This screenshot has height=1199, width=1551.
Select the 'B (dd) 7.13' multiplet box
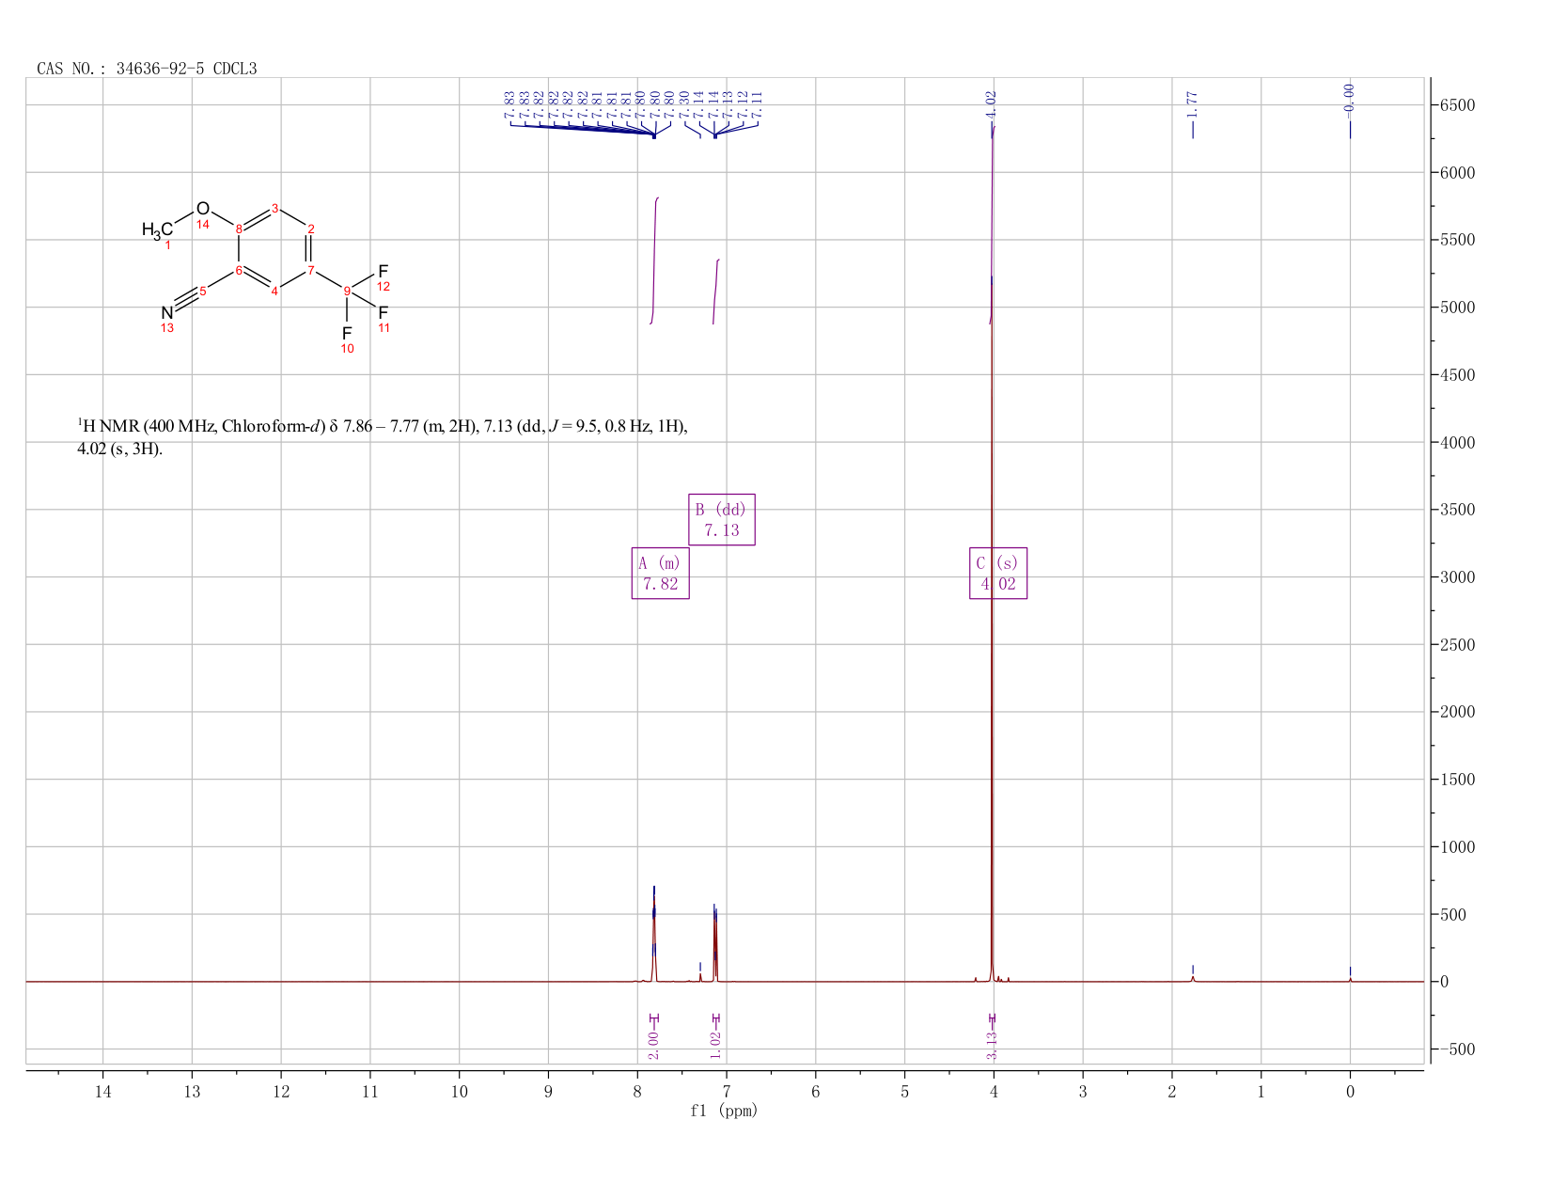coord(721,519)
